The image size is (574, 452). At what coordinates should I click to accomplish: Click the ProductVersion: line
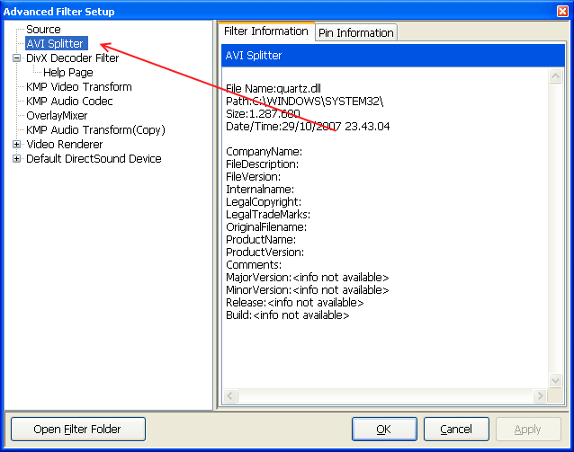[x=265, y=253]
